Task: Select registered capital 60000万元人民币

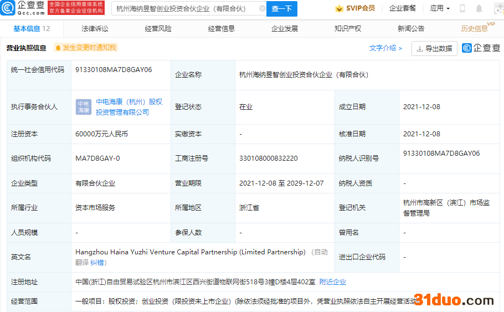Action: tap(101, 134)
